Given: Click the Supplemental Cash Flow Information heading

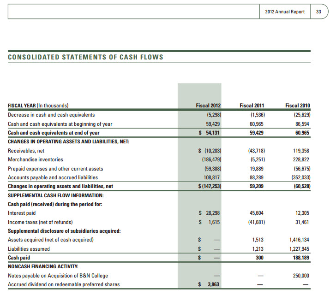Looking at the screenshot, I should tap(55, 195).
